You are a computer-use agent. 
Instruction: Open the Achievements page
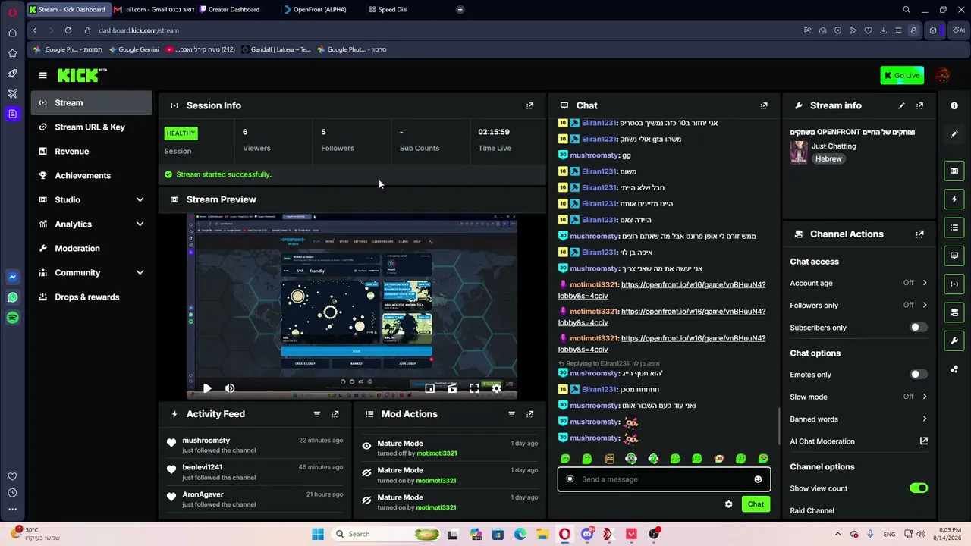pyautogui.click(x=92, y=175)
